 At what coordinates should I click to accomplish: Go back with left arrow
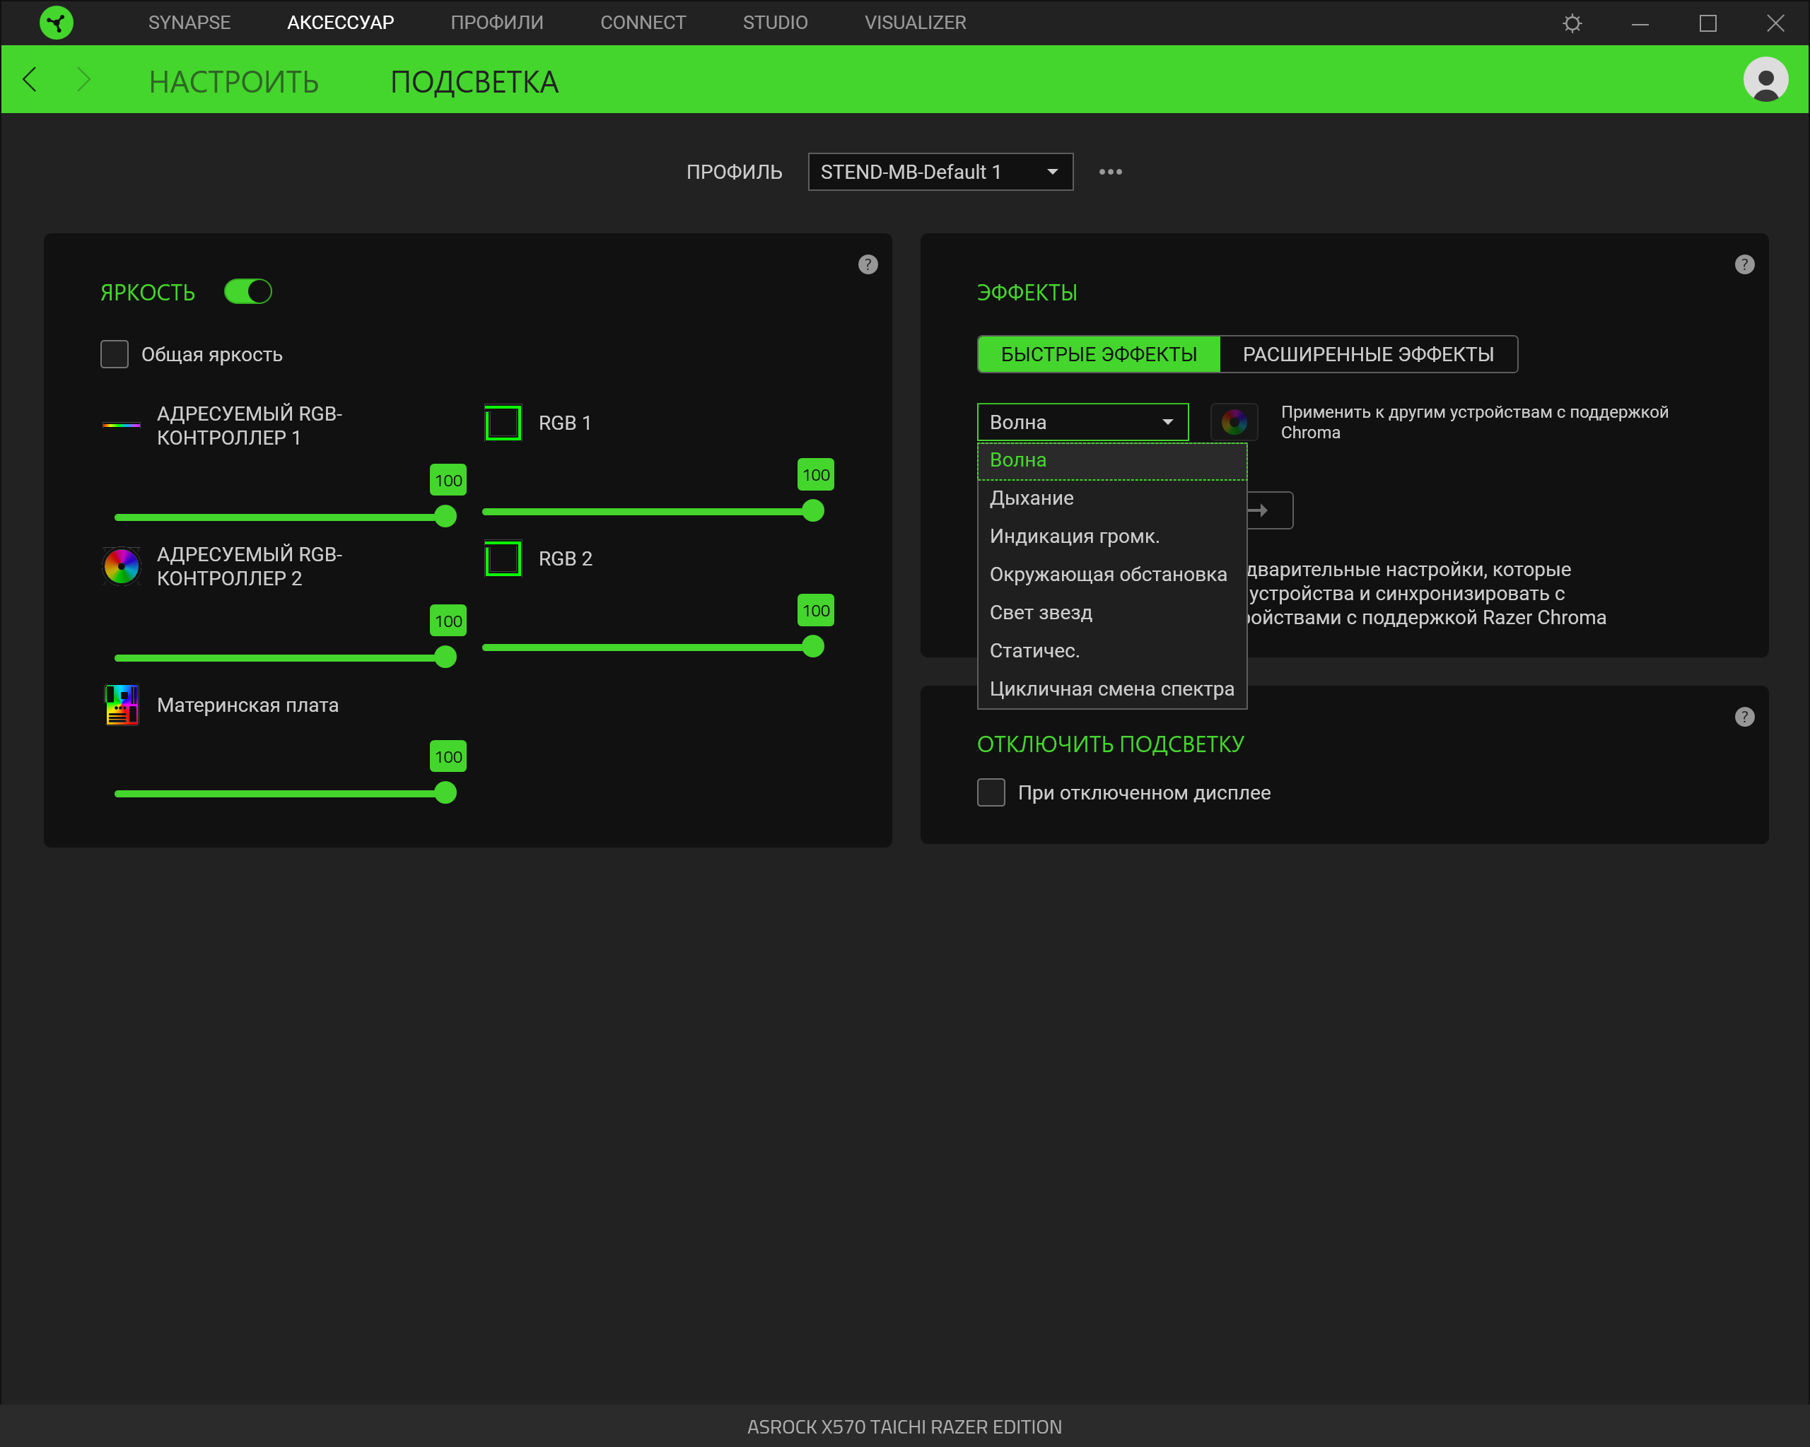coord(30,80)
